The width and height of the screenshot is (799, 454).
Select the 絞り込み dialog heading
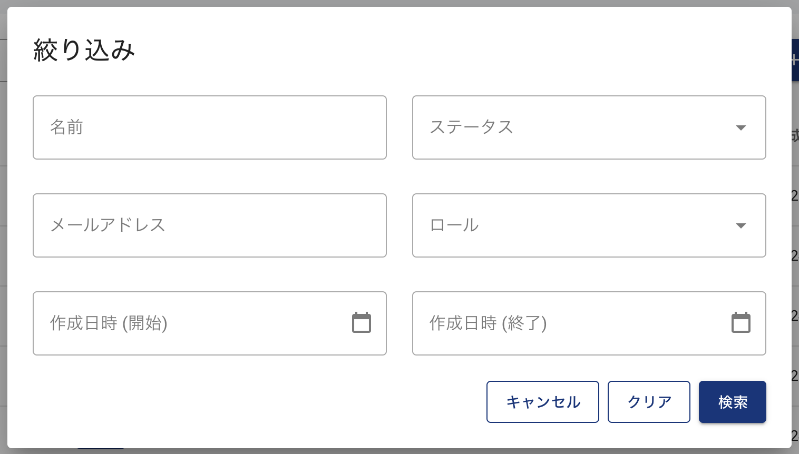coord(84,49)
